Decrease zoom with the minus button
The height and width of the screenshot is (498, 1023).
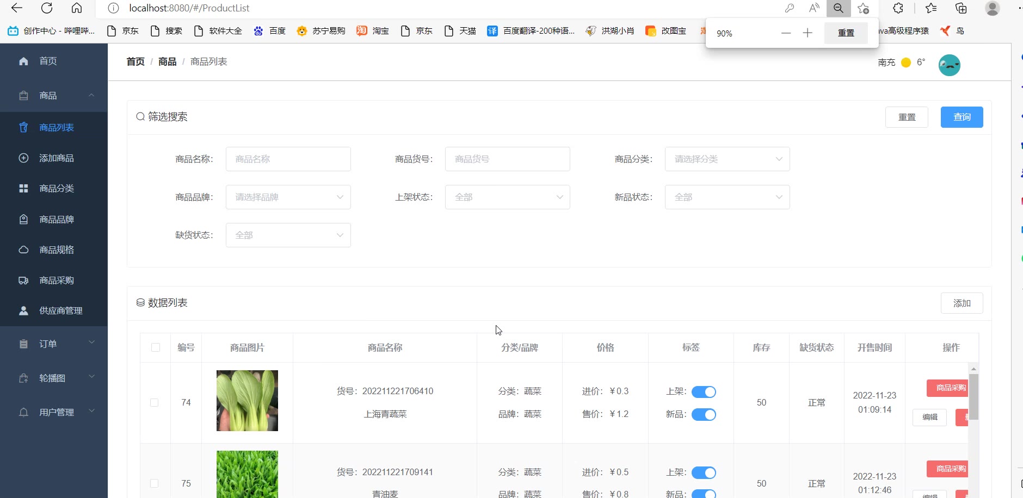(786, 33)
